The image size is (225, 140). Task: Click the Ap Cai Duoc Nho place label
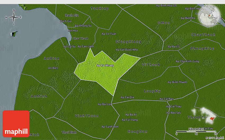127,50
